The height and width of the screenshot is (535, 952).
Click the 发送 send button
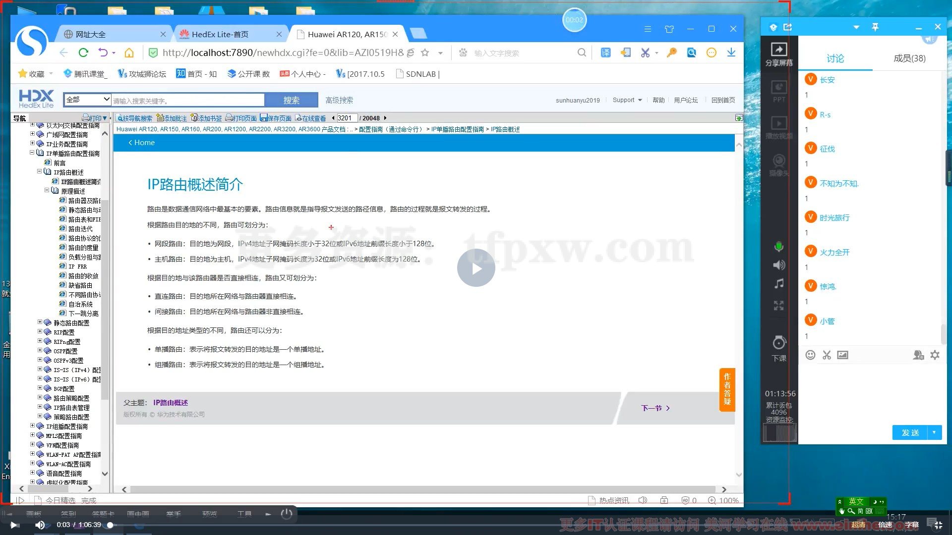[910, 432]
